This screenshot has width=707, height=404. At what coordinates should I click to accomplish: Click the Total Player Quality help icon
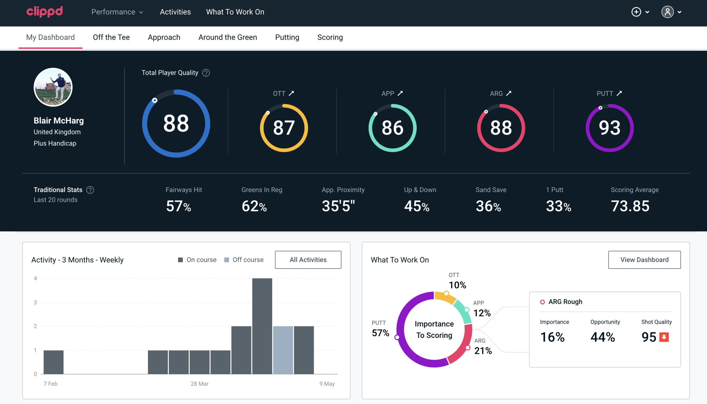(x=205, y=73)
